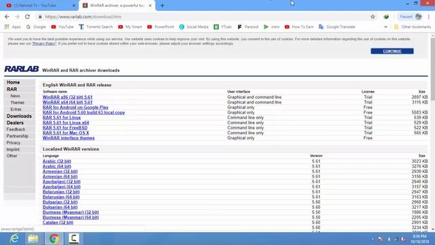Bookmark this page with the star icon
The image size is (435, 245).
click(x=372, y=16)
